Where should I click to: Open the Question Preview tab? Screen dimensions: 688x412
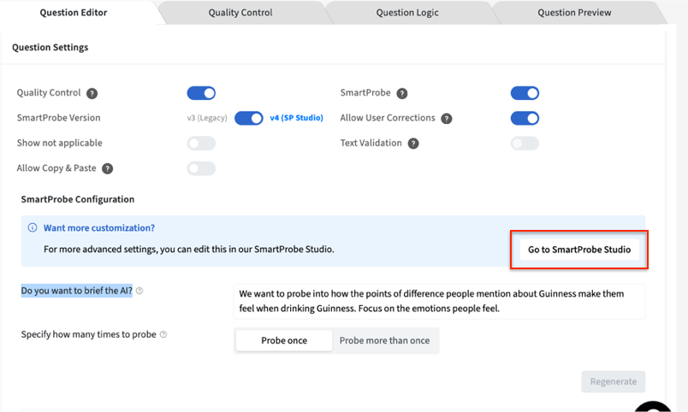tap(574, 13)
